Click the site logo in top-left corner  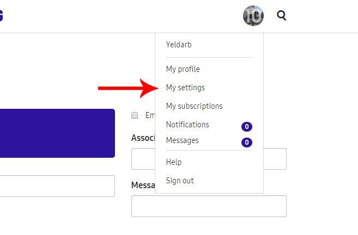[x=2, y=16]
